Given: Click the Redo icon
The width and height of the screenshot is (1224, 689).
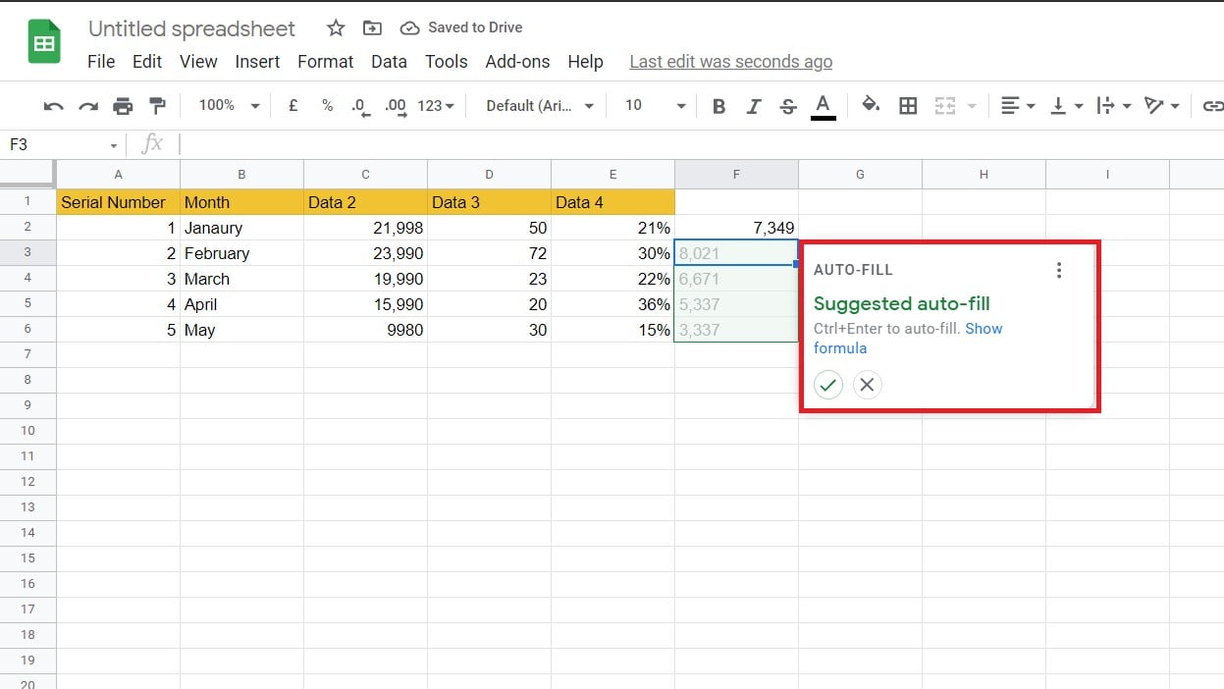Looking at the screenshot, I should pyautogui.click(x=87, y=105).
